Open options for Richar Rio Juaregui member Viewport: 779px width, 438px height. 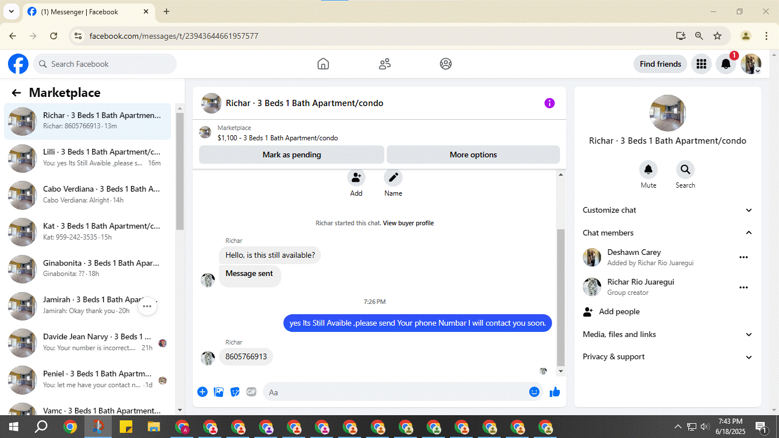(744, 287)
